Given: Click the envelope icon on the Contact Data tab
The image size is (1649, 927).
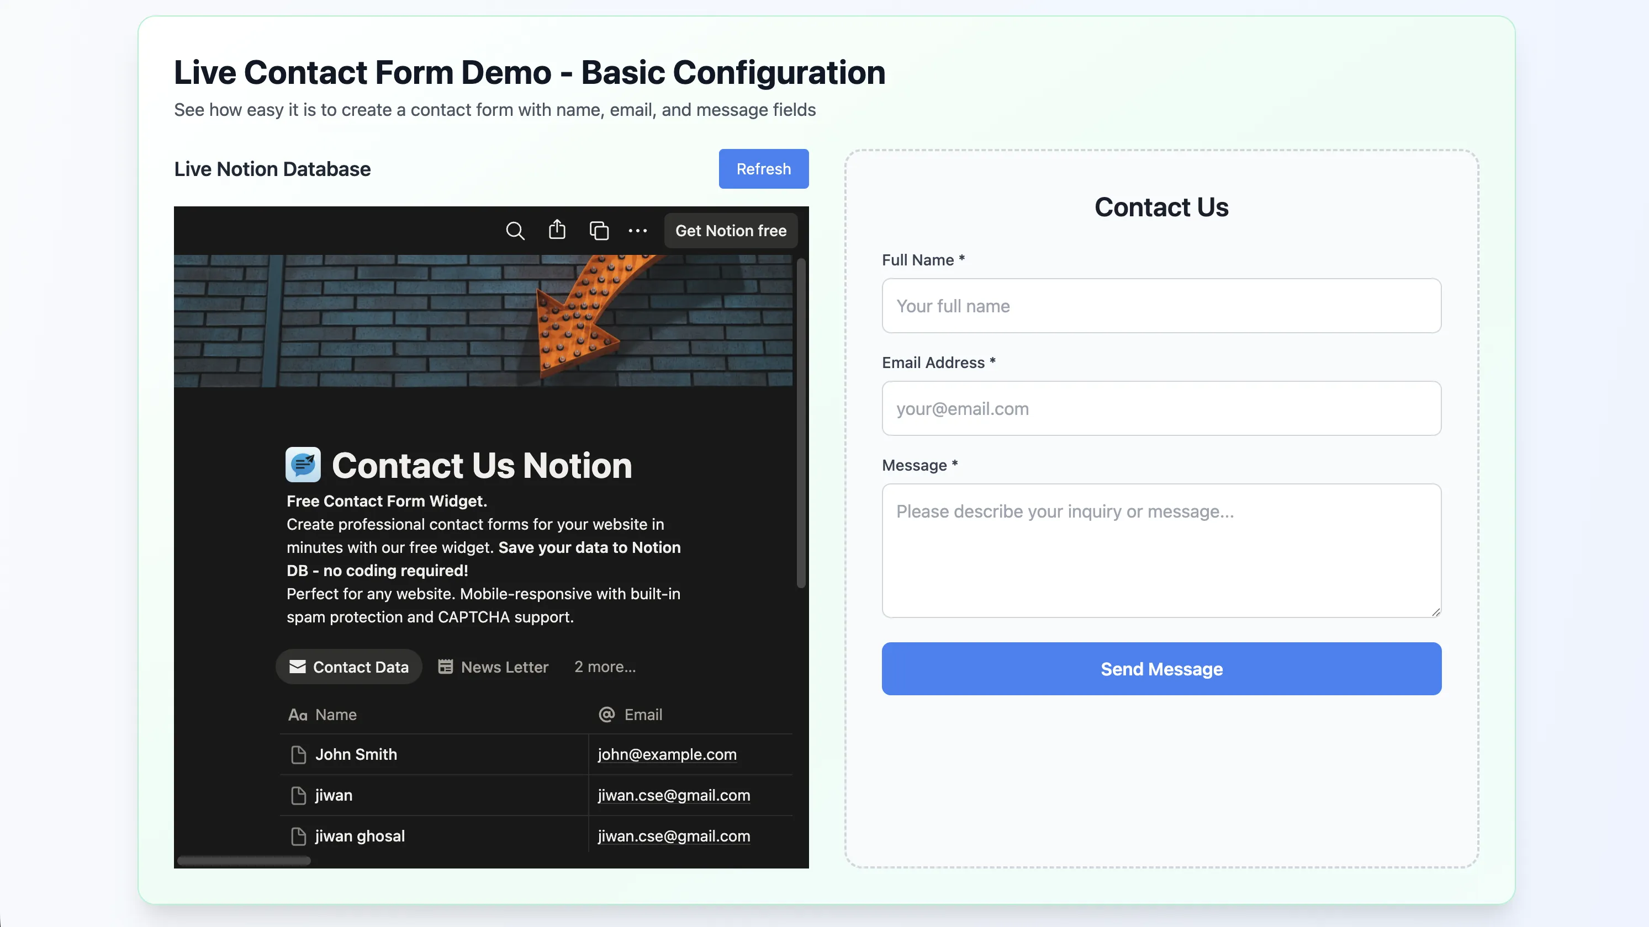Looking at the screenshot, I should (298, 667).
